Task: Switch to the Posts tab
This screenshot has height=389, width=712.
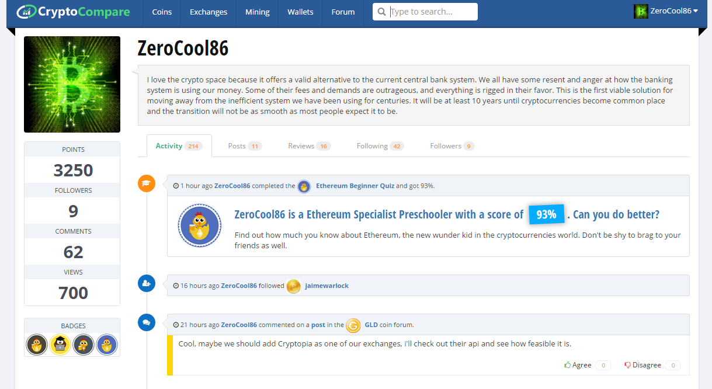Action: click(x=245, y=146)
